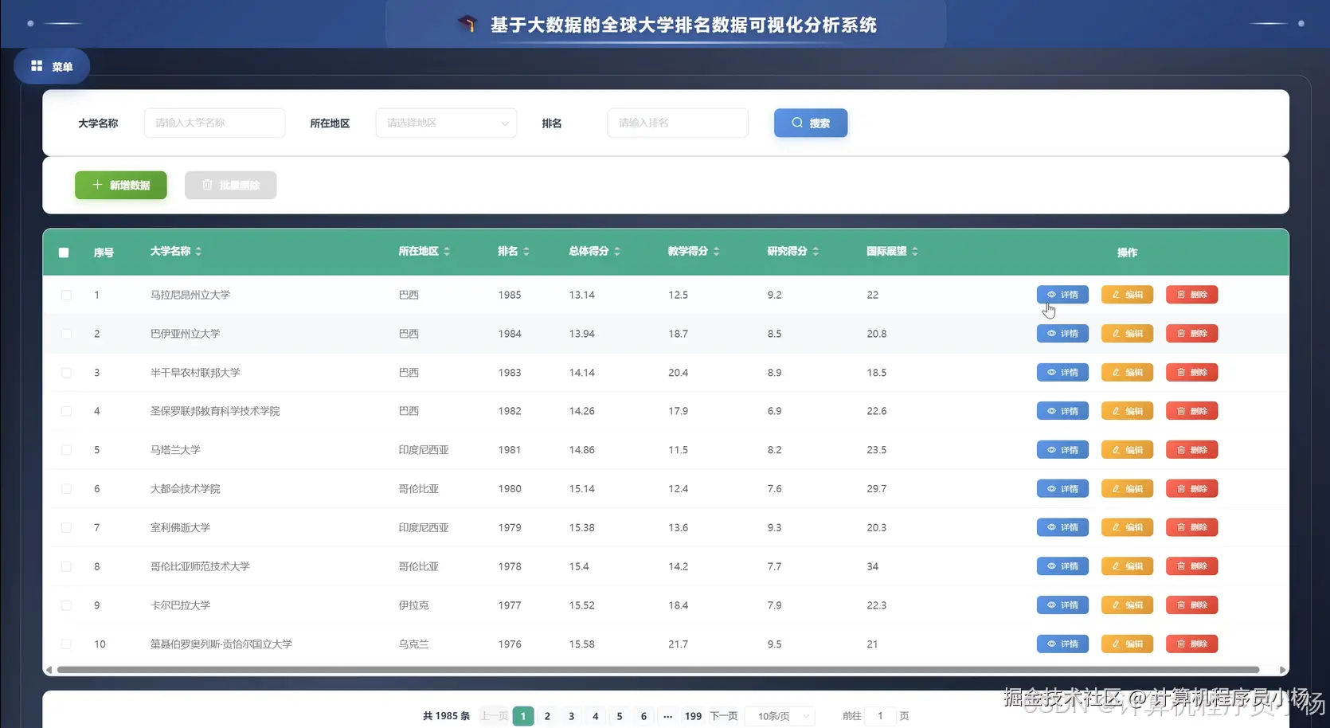Click the grid icon on the 菜单 button
The width and height of the screenshot is (1330, 728).
tap(36, 65)
